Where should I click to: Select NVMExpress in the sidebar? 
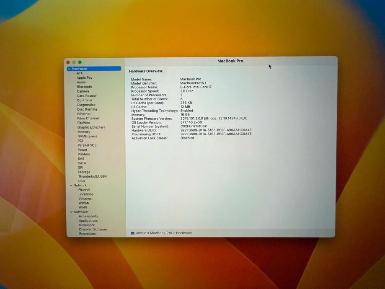pyautogui.click(x=88, y=136)
